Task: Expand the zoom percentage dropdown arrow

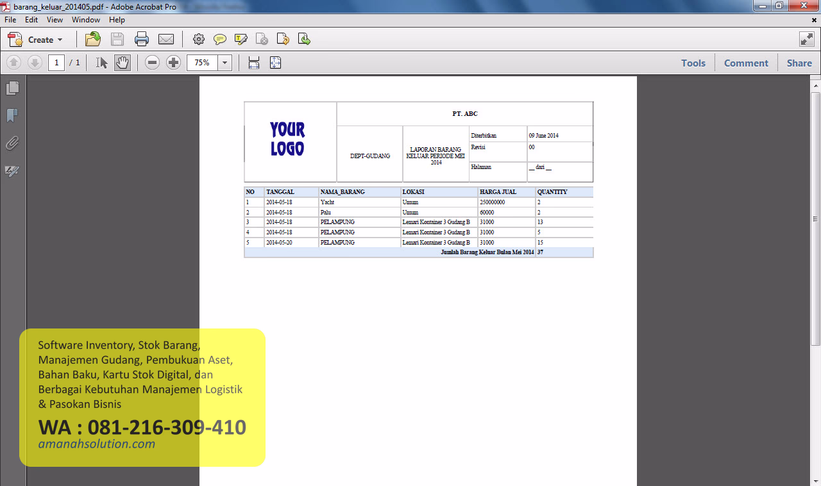Action: [x=225, y=63]
